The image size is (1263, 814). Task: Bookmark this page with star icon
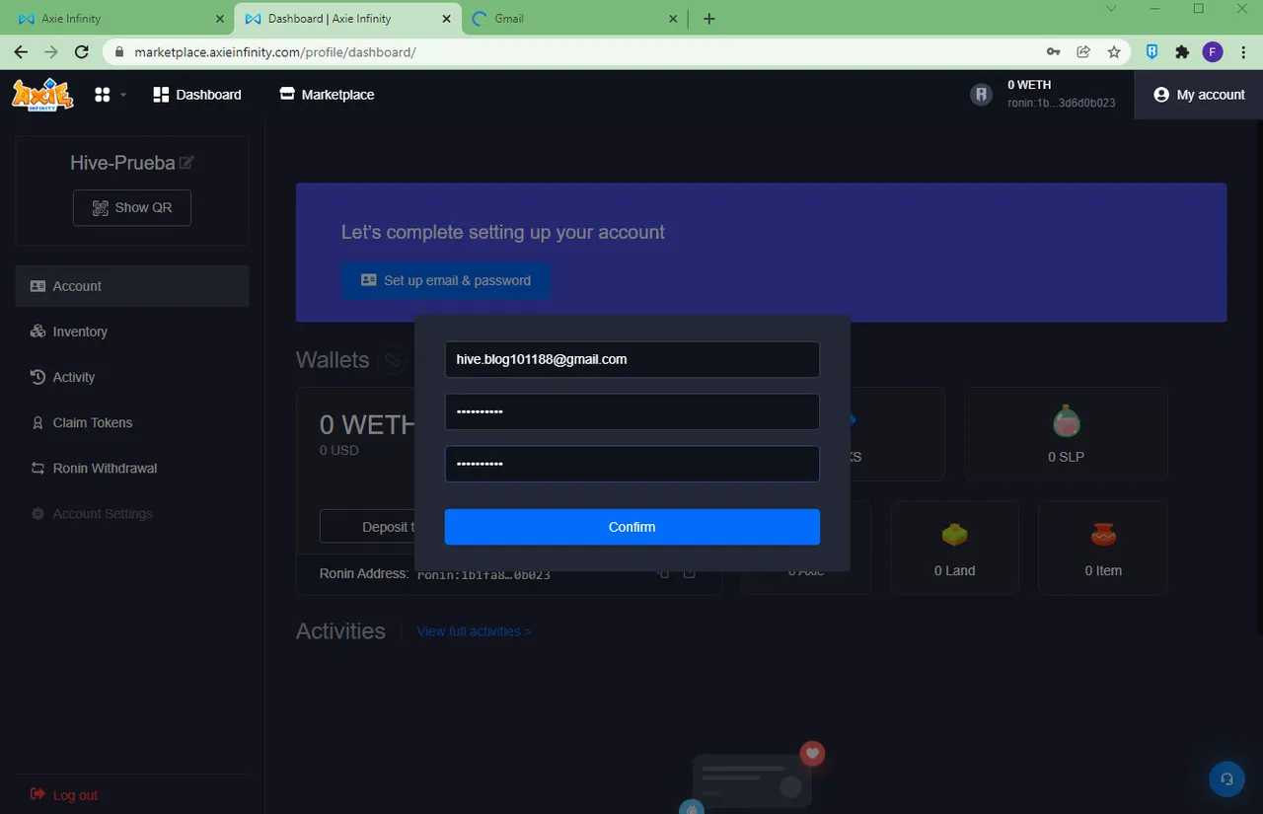[x=1114, y=52]
